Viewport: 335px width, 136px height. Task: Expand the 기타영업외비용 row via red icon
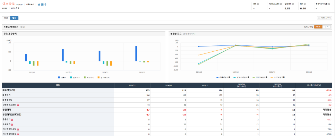18,134
